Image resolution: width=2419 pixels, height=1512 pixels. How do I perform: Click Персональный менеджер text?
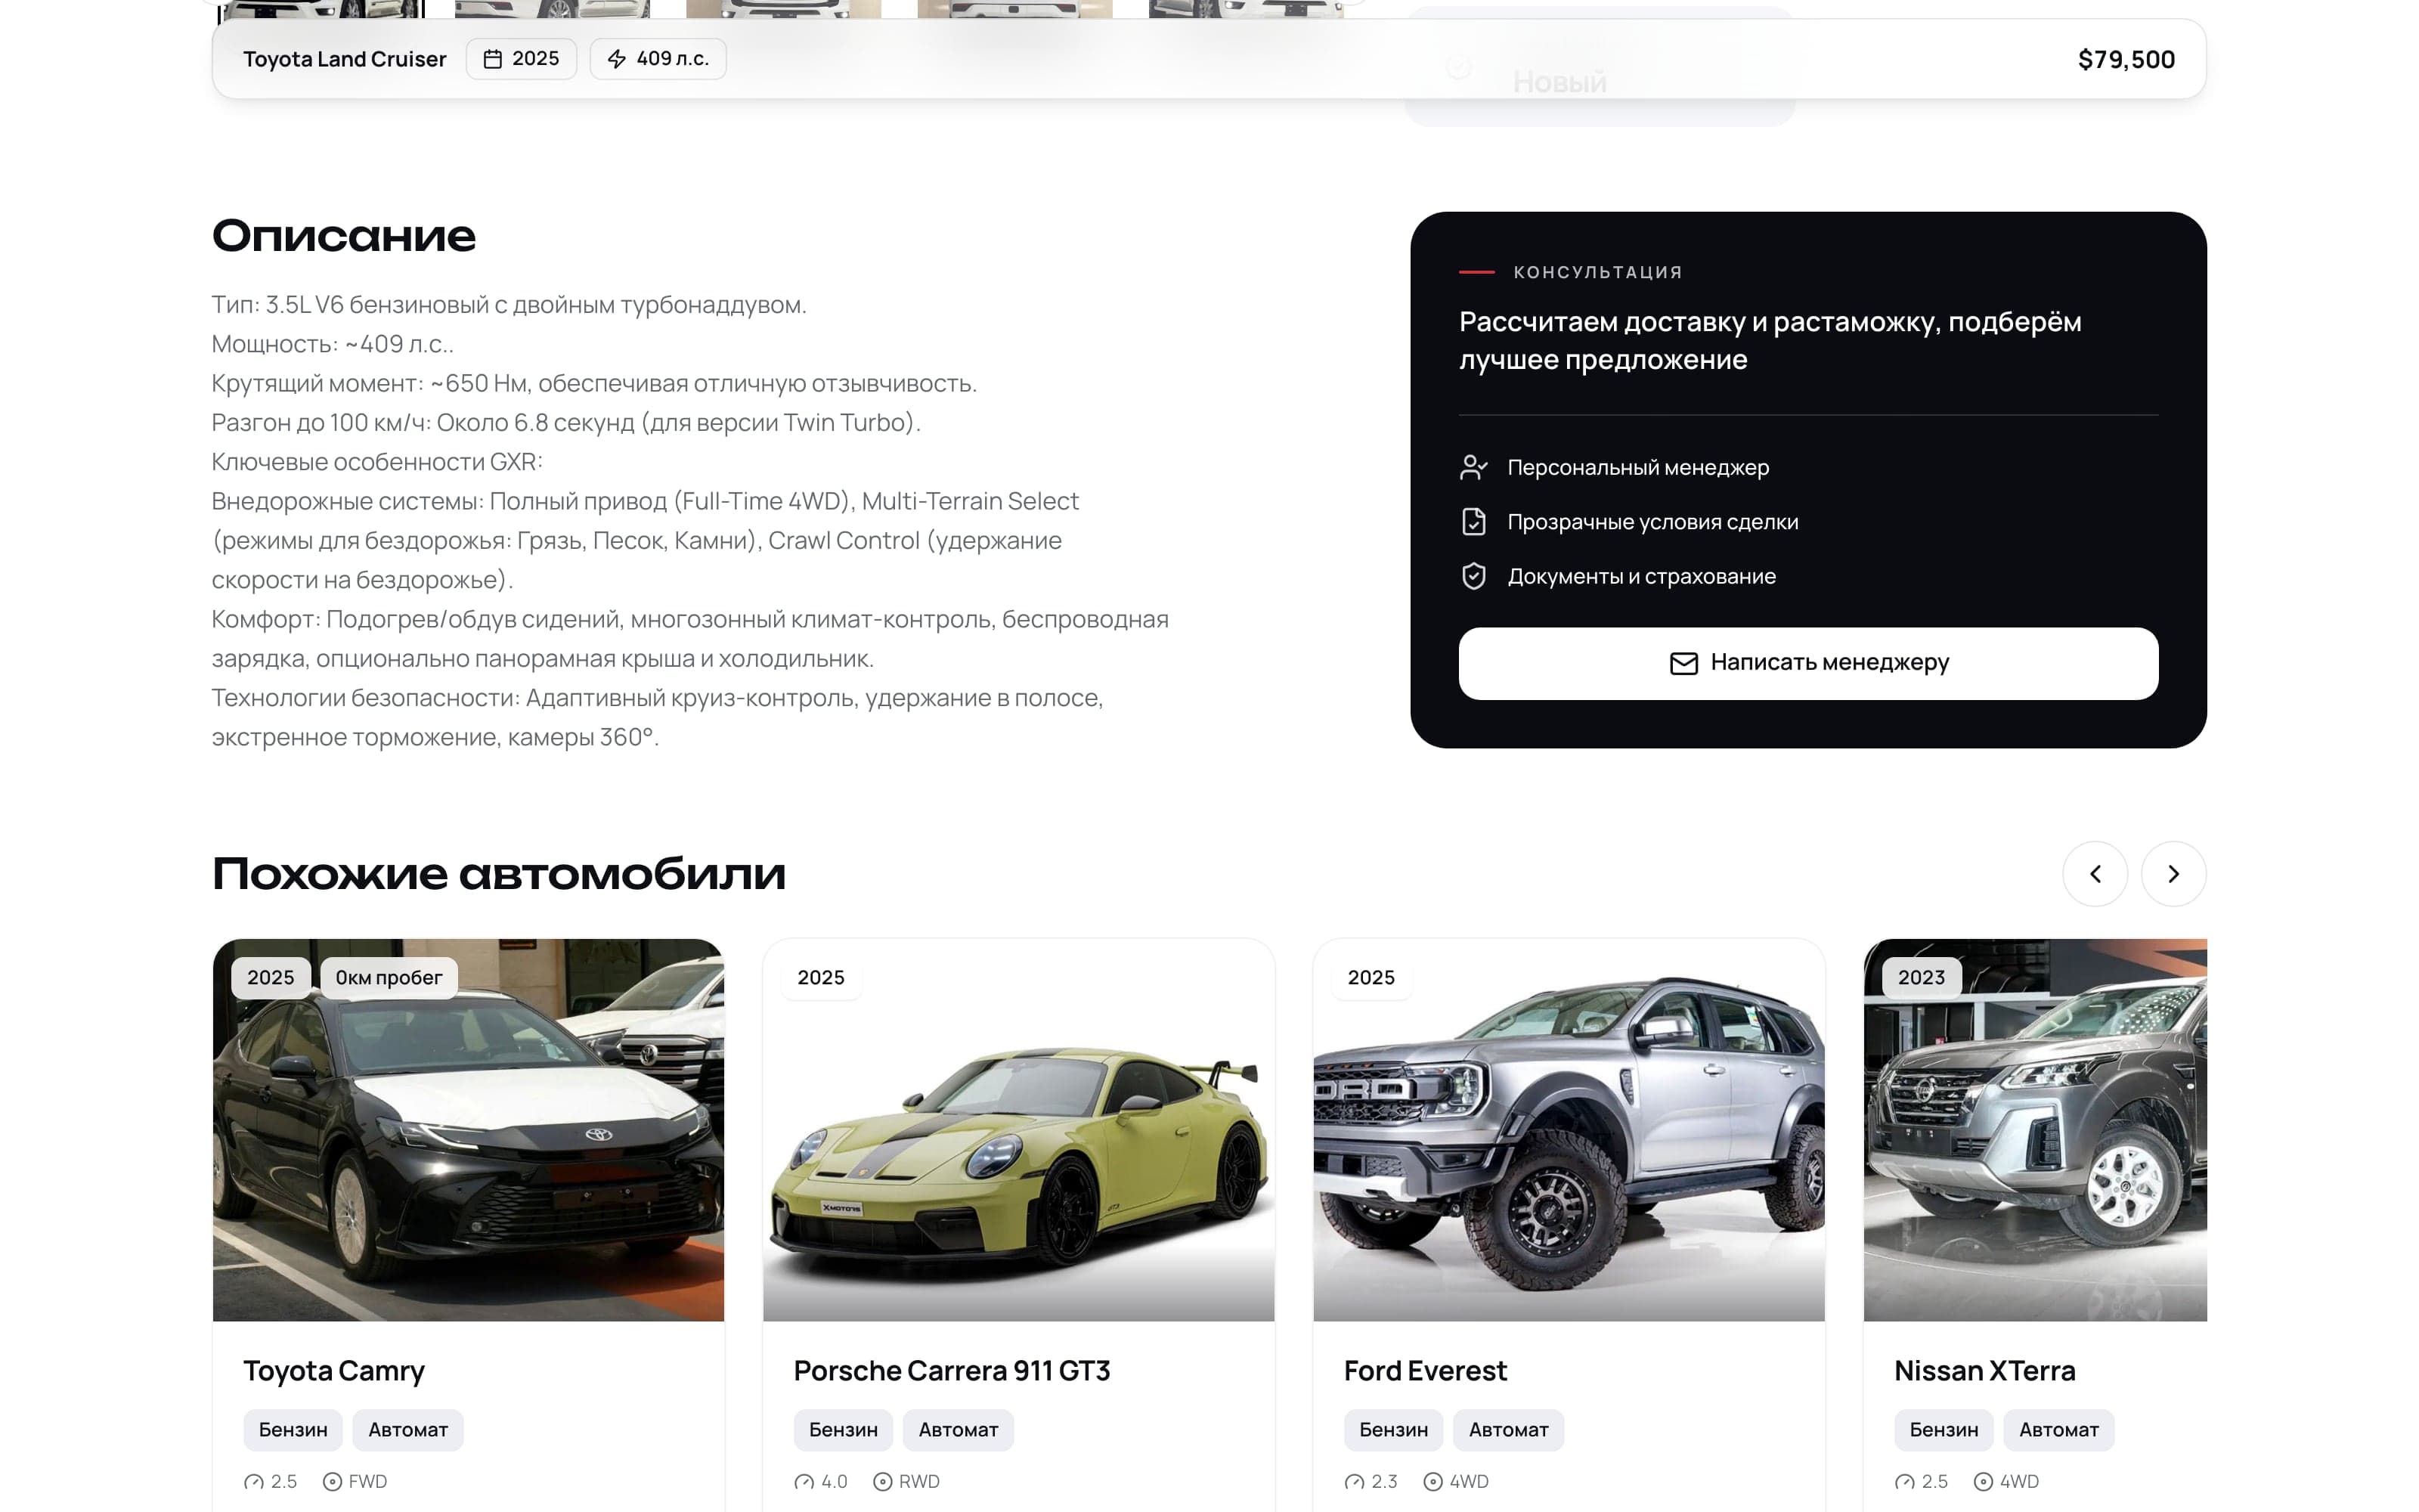click(x=1637, y=467)
